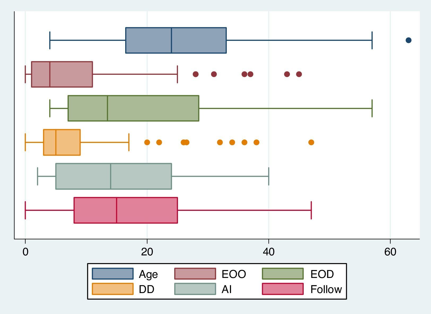This screenshot has height=314, width=431.
Task: Click the "EOD" legend label text
Action: tap(322, 274)
